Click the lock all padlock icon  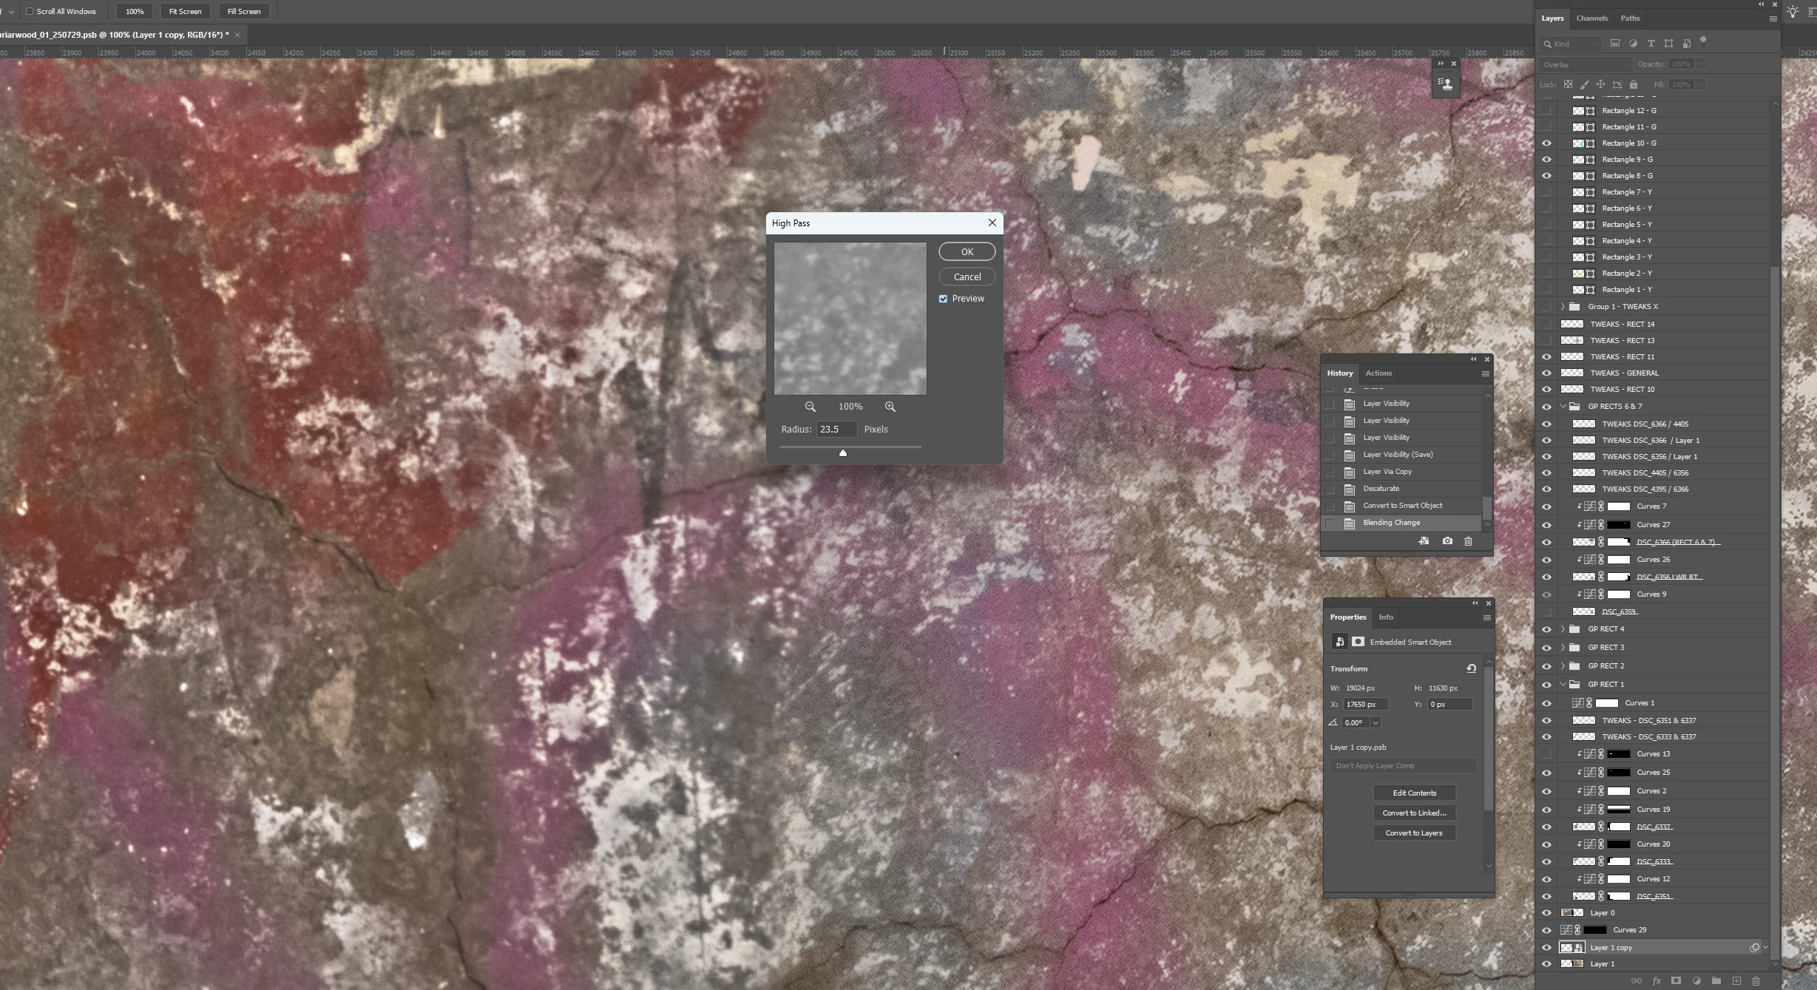[1634, 84]
